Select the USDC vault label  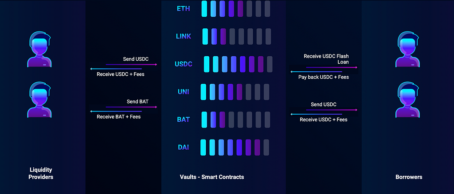[184, 64]
